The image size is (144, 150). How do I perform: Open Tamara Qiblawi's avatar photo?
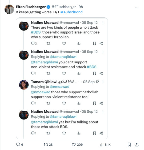pos(24,85)
